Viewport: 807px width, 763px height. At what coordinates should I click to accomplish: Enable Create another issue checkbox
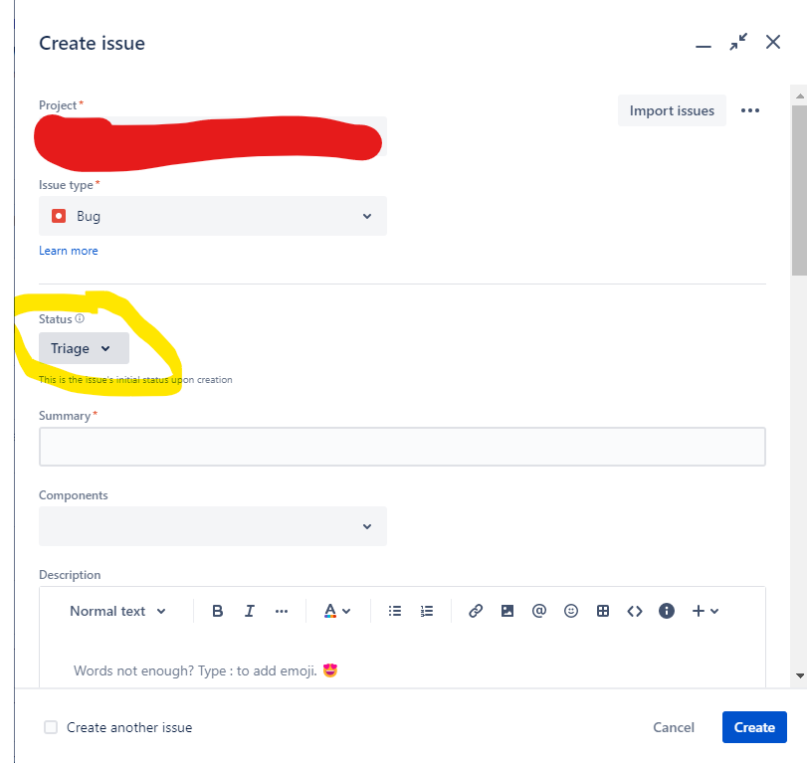click(x=51, y=727)
